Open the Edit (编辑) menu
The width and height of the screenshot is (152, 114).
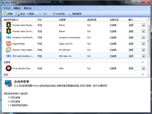17,8
